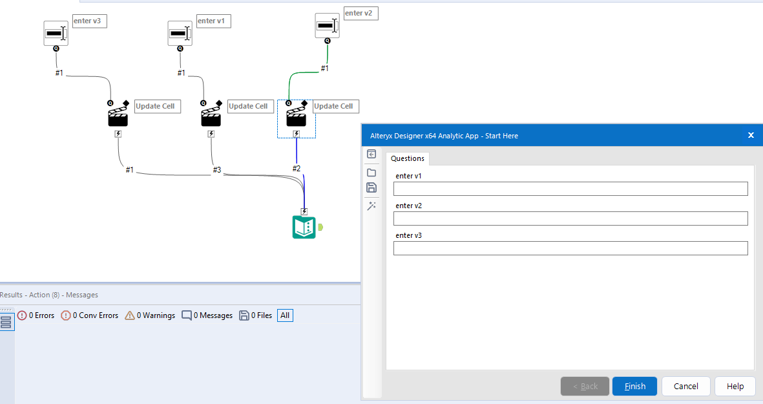Toggle the 0 Warnings message filter
This screenshot has height=404, width=763.
[150, 315]
